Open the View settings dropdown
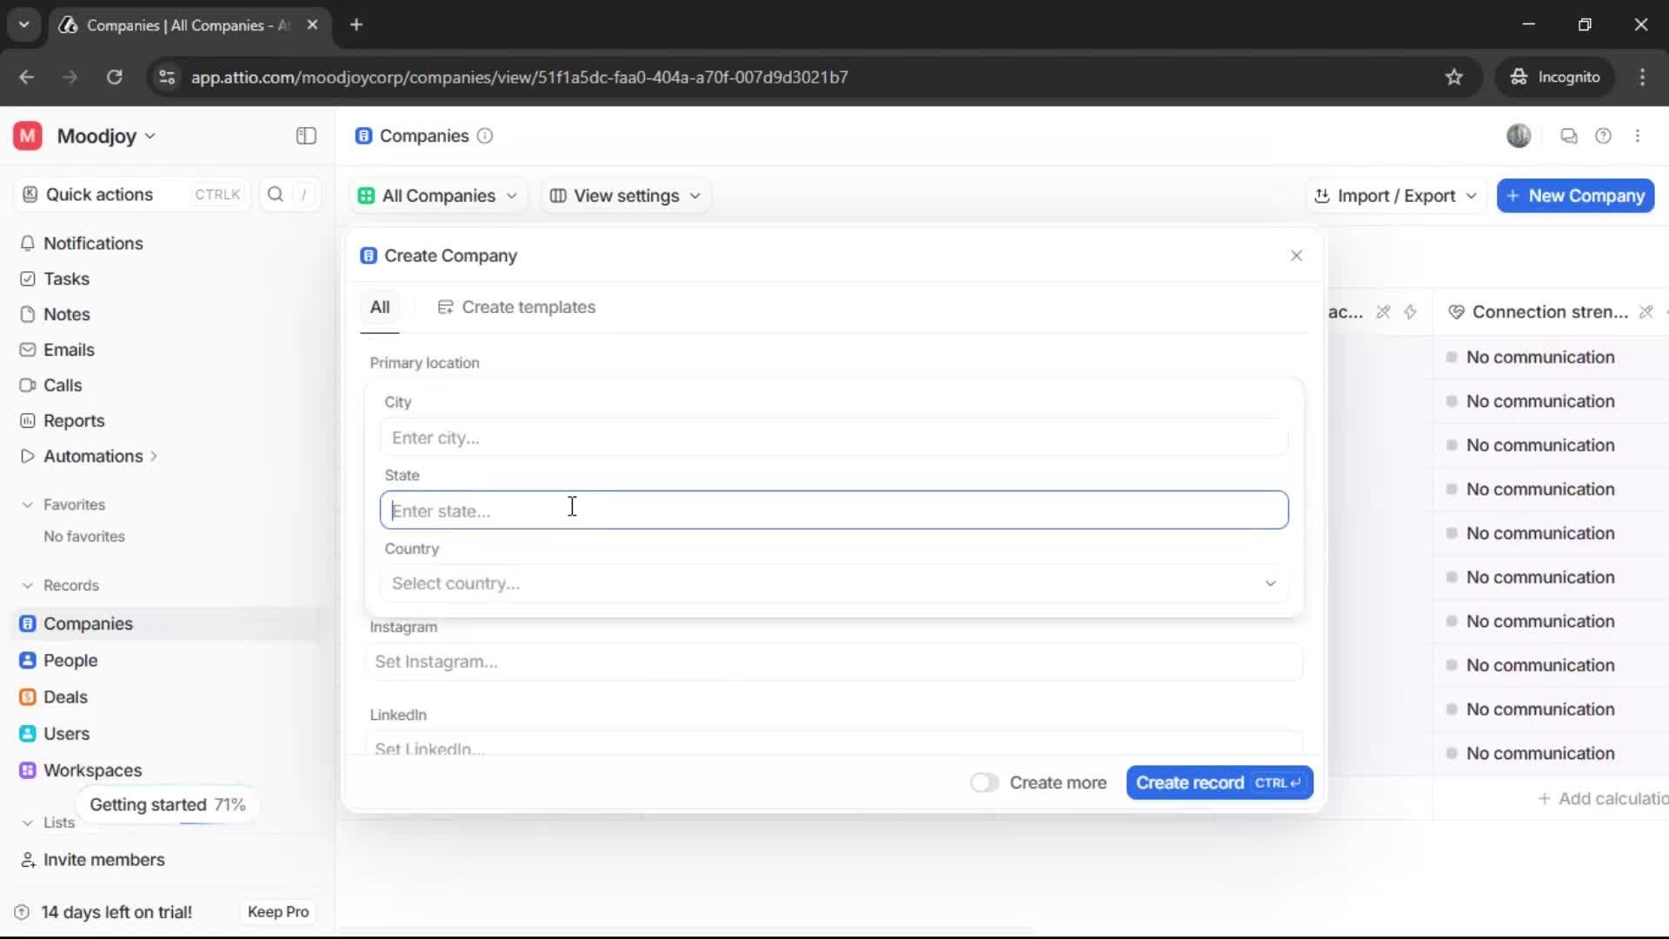Screen dimensions: 1669x939 624,196
